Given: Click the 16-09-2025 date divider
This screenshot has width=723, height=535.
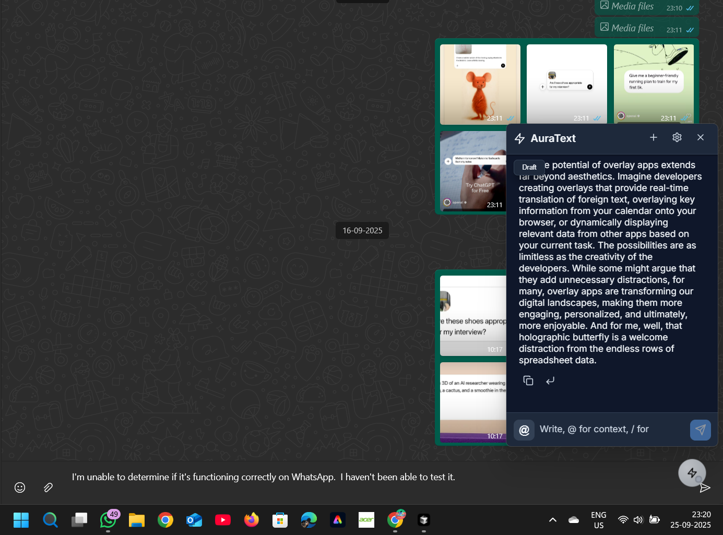Looking at the screenshot, I should pos(362,230).
